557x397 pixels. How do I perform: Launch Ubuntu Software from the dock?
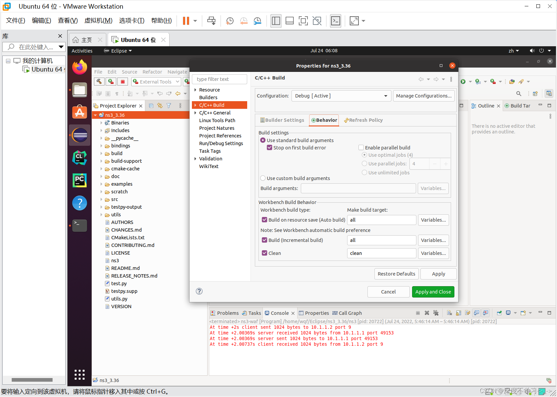(x=80, y=112)
